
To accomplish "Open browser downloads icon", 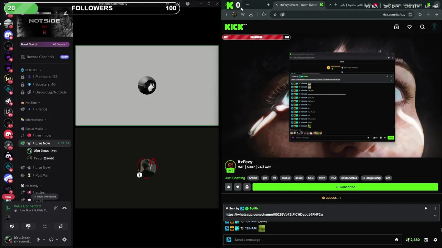I will (251, 14).
